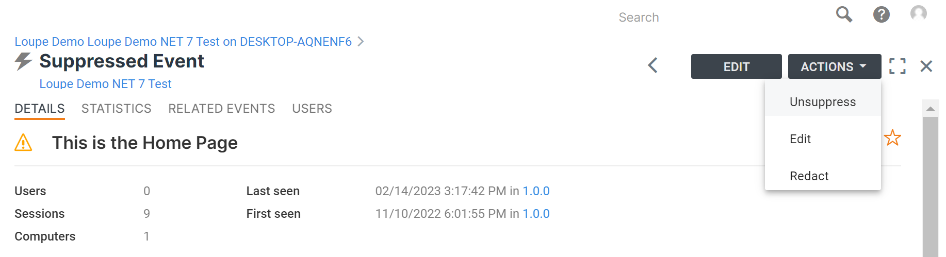Close the event panel with X
This screenshot has height=257, width=946.
[x=926, y=66]
